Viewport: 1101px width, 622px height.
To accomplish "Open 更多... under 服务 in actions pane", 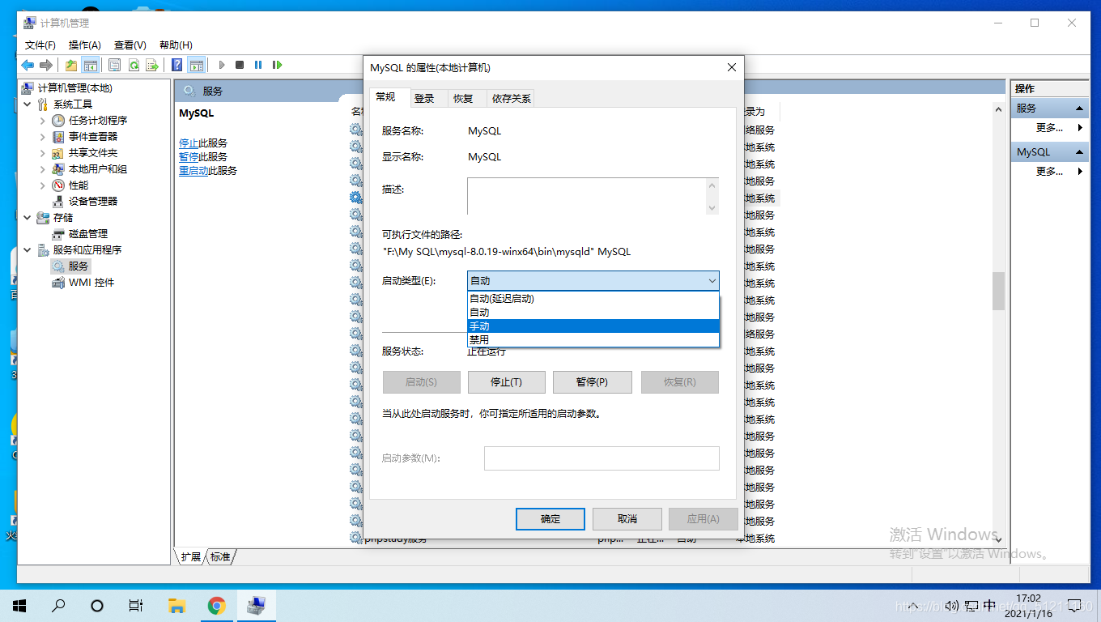I will pos(1049,128).
